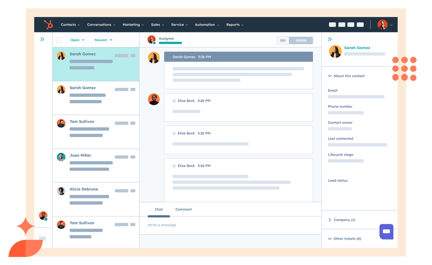The image size is (432, 265).
Task: Click the double-chevron icon atop the contact panel
Action: (329, 39)
